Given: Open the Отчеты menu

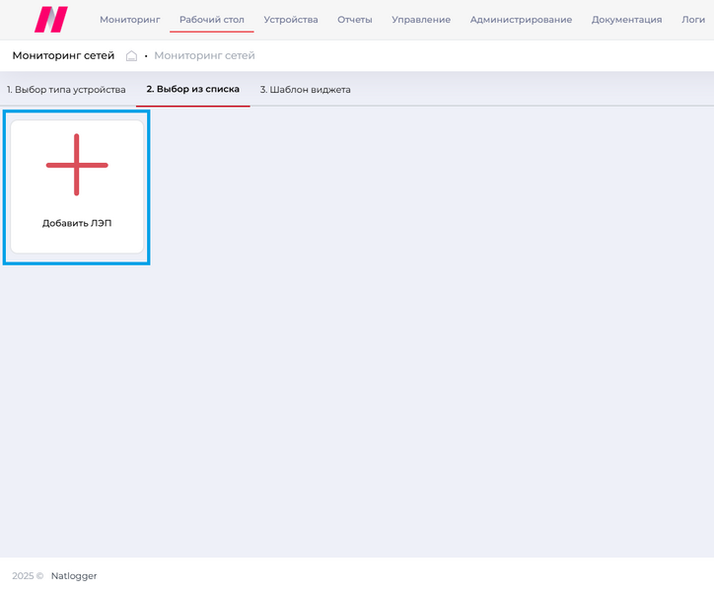Looking at the screenshot, I should [x=355, y=20].
